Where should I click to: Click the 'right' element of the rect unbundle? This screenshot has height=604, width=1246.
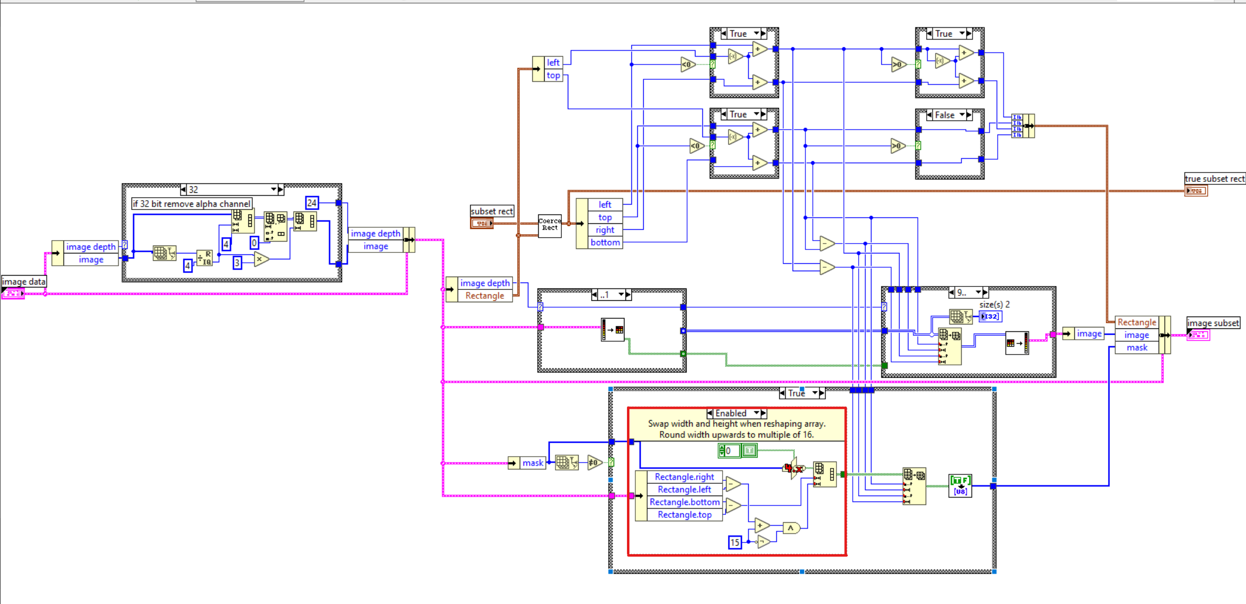605,230
